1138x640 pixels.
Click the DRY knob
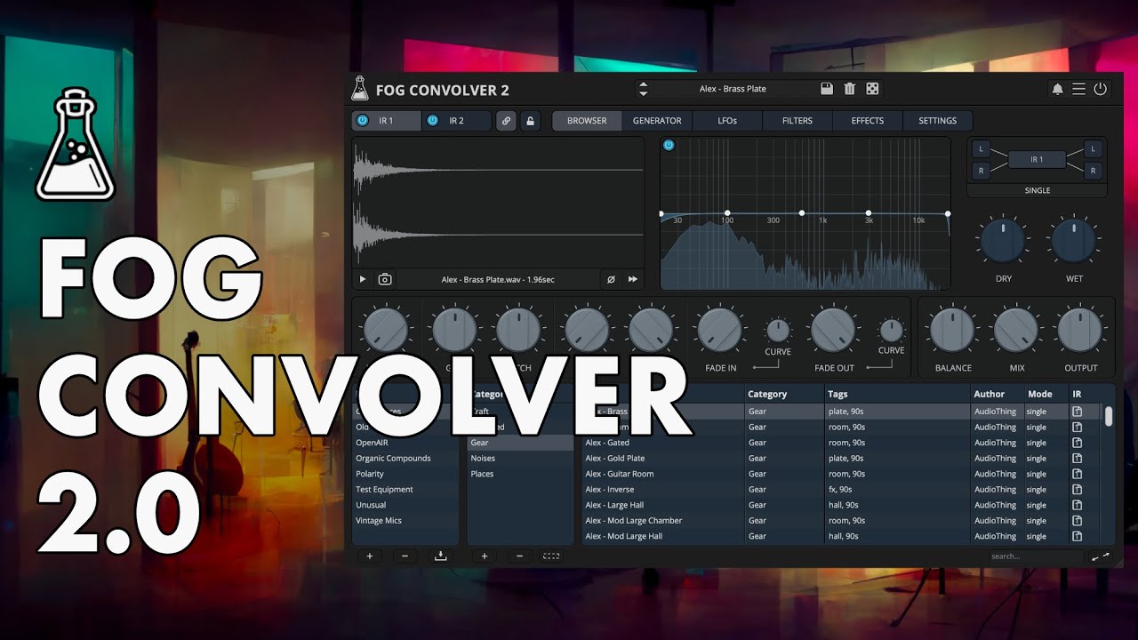tap(1003, 242)
